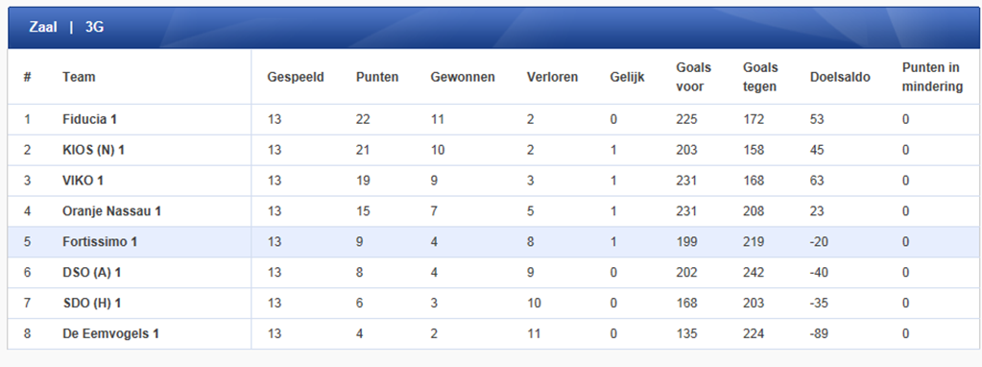Image resolution: width=982 pixels, height=367 pixels.
Task: Click the highlighted Fortissimo 1 team
Action: pyautogui.click(x=100, y=242)
